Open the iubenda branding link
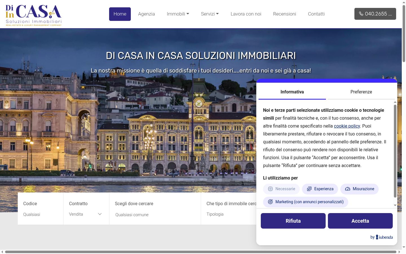Image resolution: width=406 pixels, height=254 pixels. (x=381, y=237)
